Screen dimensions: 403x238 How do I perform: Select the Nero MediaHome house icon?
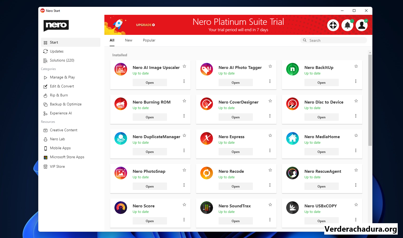click(293, 138)
